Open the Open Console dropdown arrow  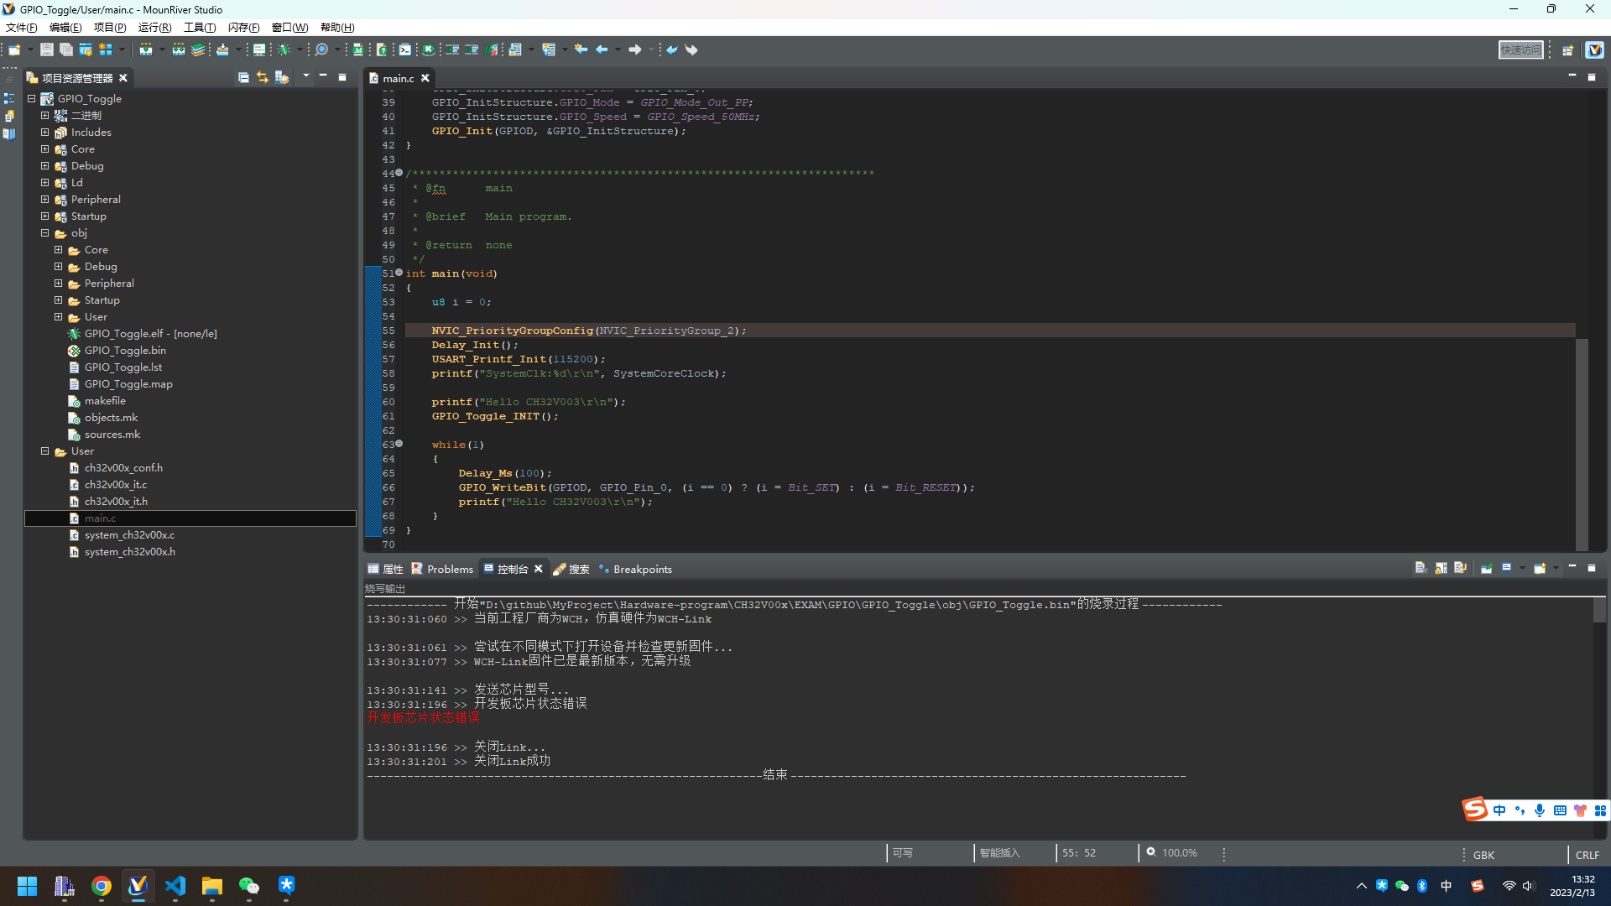1556,568
